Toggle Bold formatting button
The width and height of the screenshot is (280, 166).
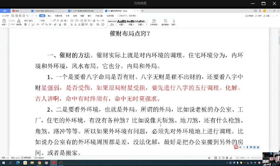pos(25,25)
